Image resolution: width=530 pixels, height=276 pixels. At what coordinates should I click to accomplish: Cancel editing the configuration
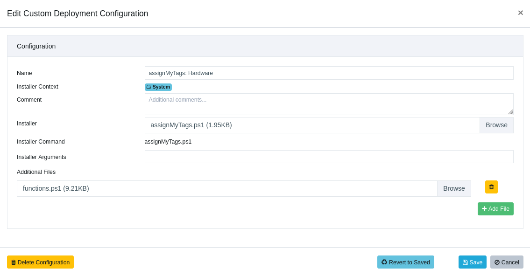click(507, 262)
